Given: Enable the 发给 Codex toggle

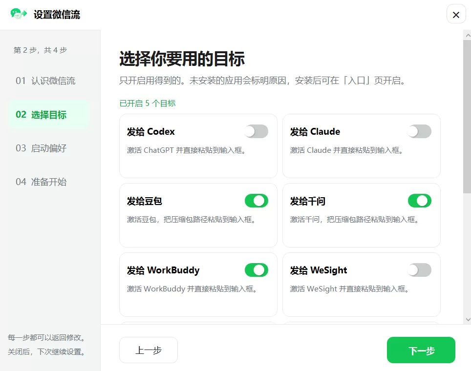Looking at the screenshot, I should coord(256,131).
